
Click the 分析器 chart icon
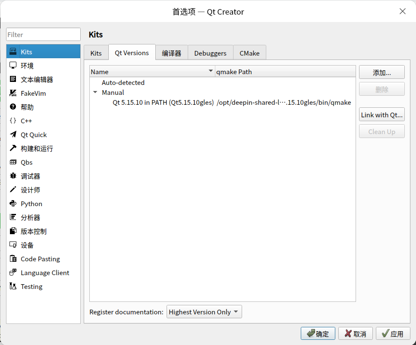coord(13,217)
